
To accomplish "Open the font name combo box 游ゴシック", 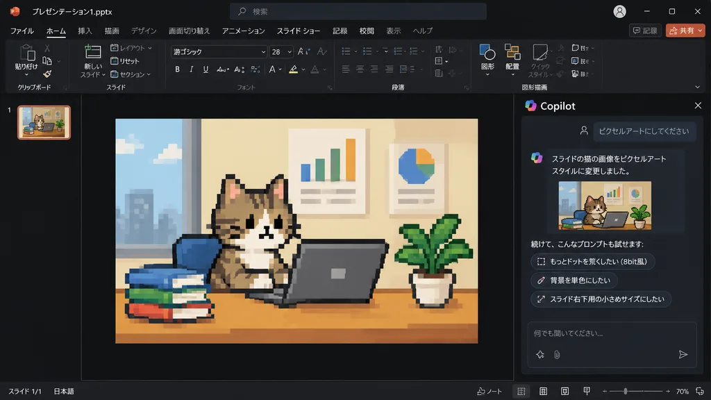I will [219, 51].
